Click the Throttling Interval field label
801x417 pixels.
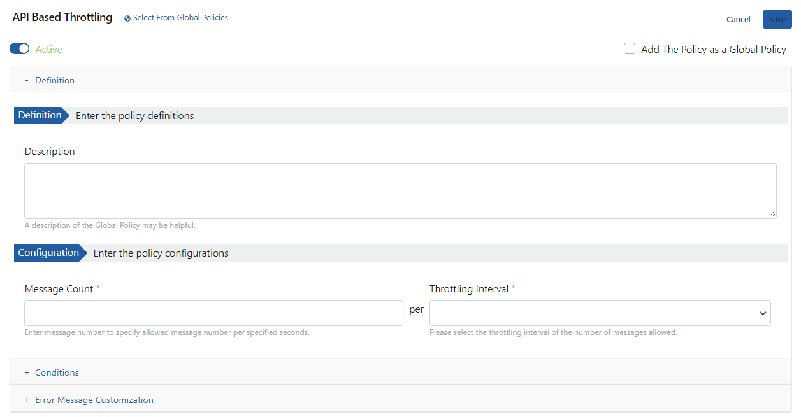(469, 289)
